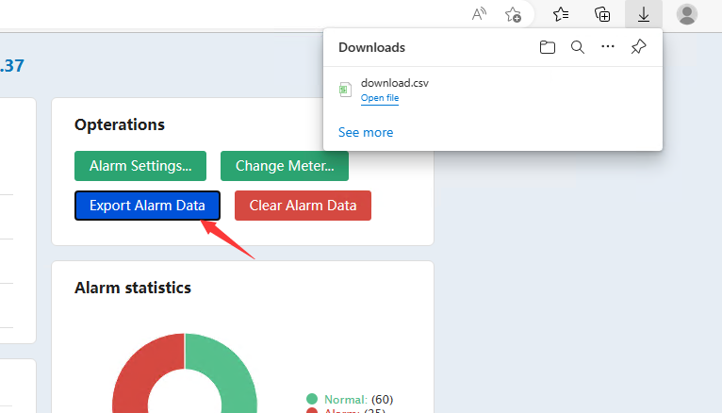Image resolution: width=722 pixels, height=413 pixels.
Task: Open the Collections icon in toolbar
Action: pyautogui.click(x=602, y=14)
